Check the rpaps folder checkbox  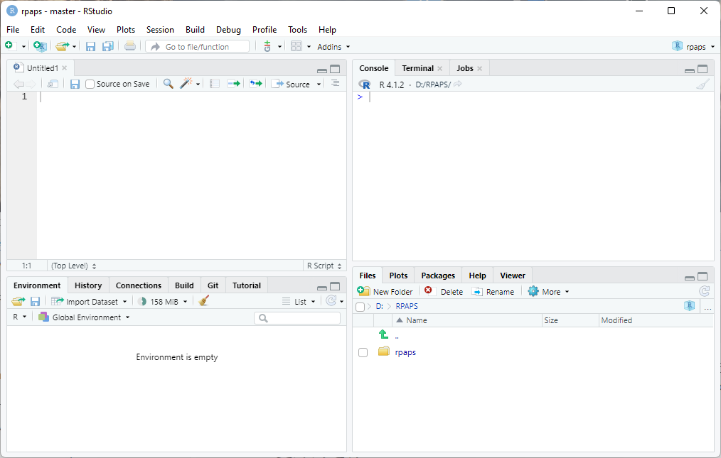[363, 352]
